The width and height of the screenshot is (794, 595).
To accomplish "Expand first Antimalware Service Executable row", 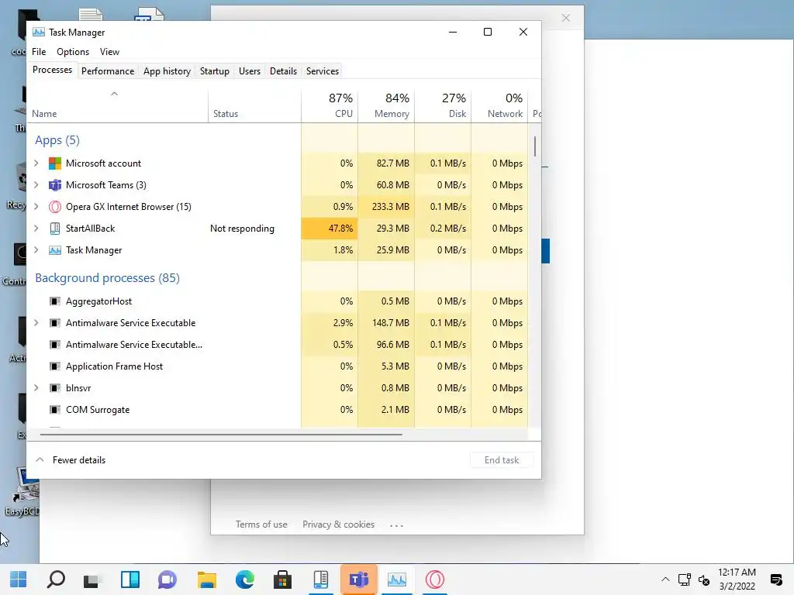I will pyautogui.click(x=36, y=323).
